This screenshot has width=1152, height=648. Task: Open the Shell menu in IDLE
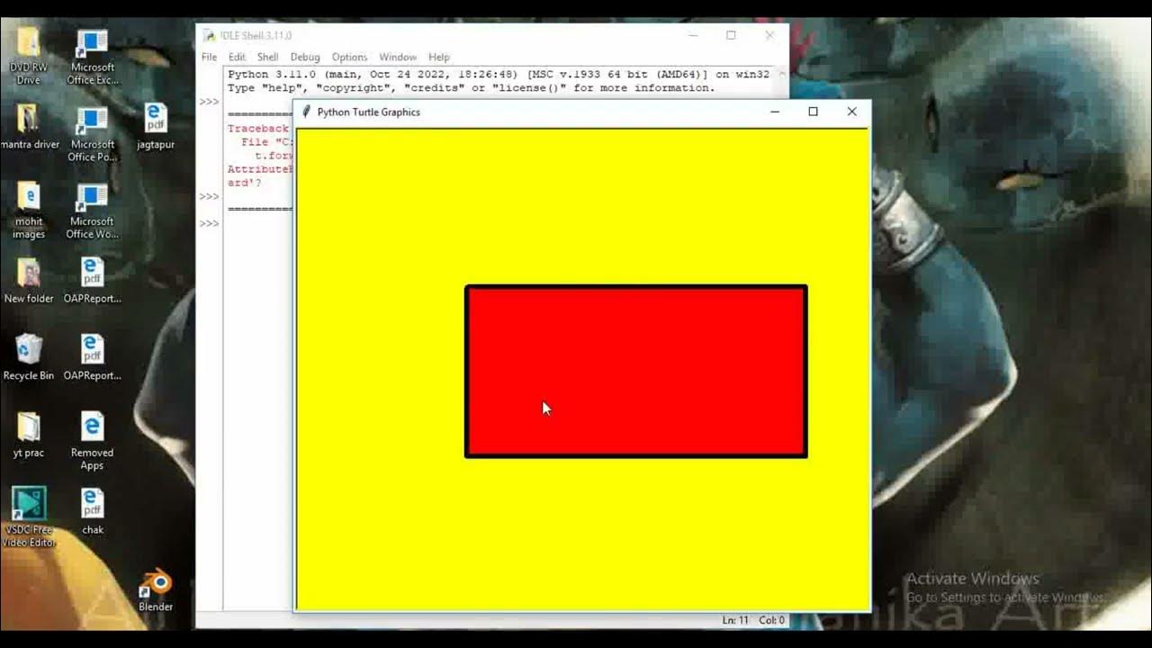pos(267,57)
